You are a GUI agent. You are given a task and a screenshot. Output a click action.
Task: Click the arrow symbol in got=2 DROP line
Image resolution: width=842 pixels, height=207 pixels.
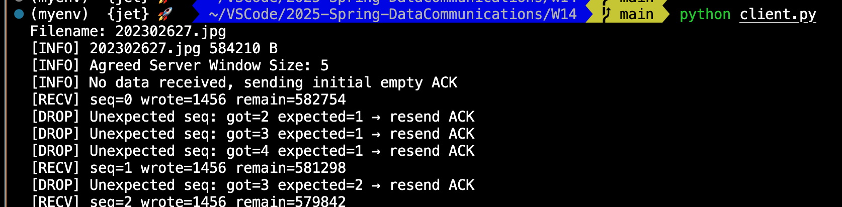click(x=376, y=117)
